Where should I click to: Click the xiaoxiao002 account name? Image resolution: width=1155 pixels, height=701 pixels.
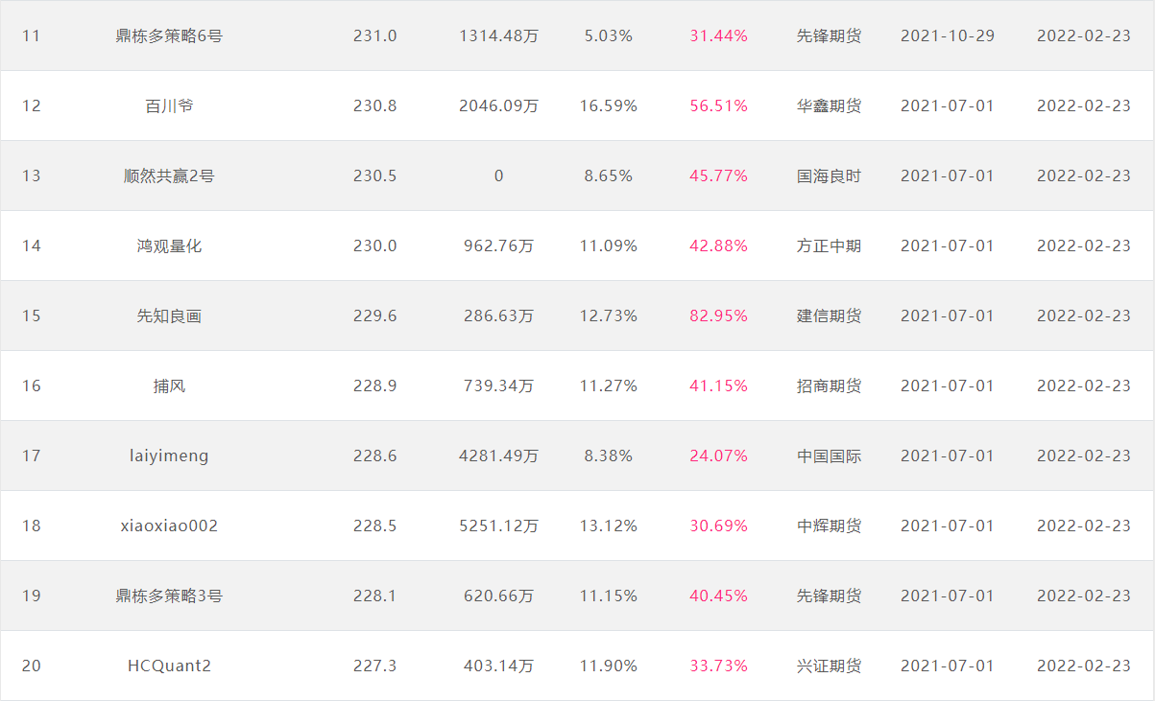pyautogui.click(x=169, y=526)
